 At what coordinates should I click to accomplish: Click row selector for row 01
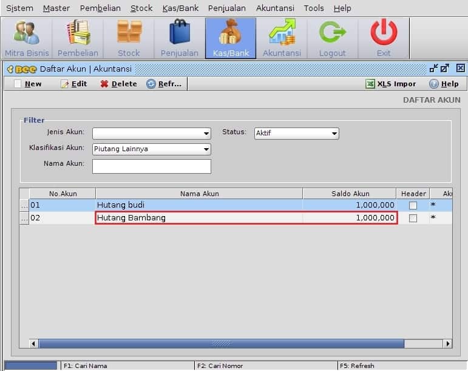tap(24, 205)
